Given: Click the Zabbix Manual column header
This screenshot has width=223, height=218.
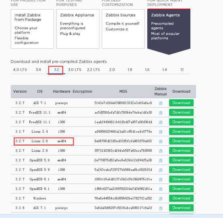Looking at the screenshot, I should point(161,92).
